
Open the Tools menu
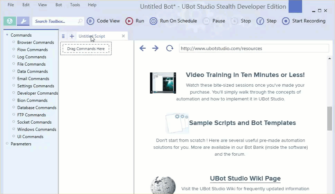(x=75, y=5)
